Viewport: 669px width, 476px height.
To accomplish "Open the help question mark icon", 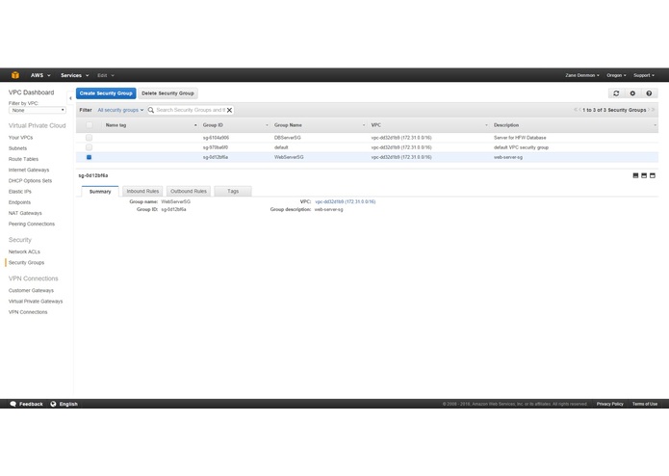I will click(x=649, y=93).
